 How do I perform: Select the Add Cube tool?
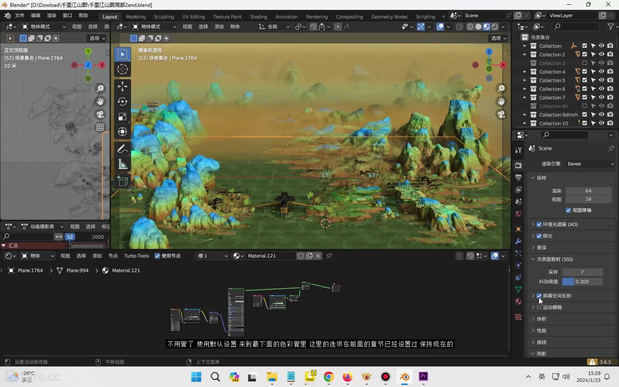click(123, 181)
